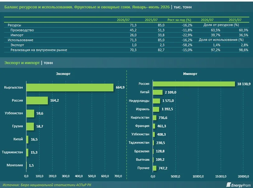This screenshot has height=188, width=253.
Task: Select the import value '1 392,5'
Action: click(x=167, y=109)
